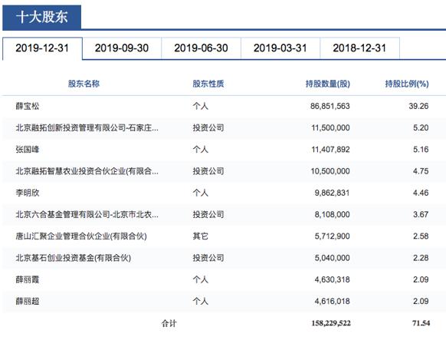Select shareholder name 张国峰
446x337 pixels.
(28, 150)
